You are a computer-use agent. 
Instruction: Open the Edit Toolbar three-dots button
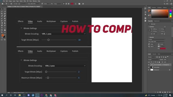click(x=5, y=32)
